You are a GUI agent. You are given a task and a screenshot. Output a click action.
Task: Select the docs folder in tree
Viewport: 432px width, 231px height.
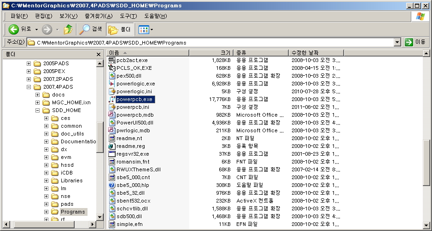pyautogui.click(x=58, y=95)
